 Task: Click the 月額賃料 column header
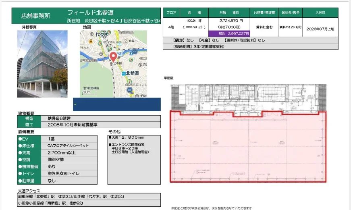[229, 12]
